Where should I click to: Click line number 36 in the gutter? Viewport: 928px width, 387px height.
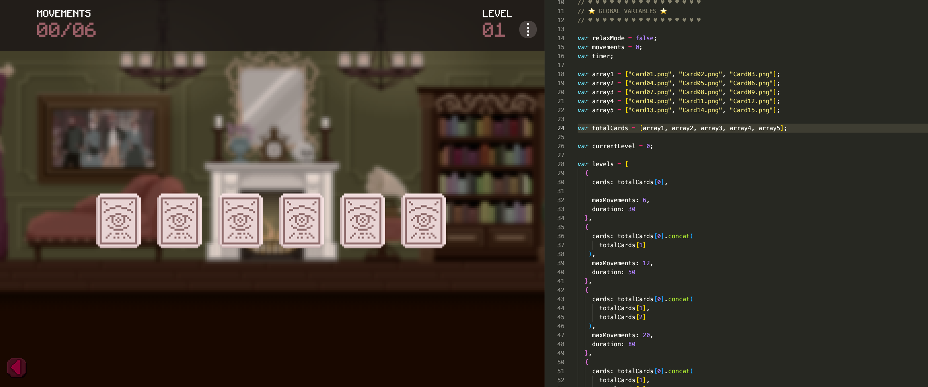tap(560, 236)
